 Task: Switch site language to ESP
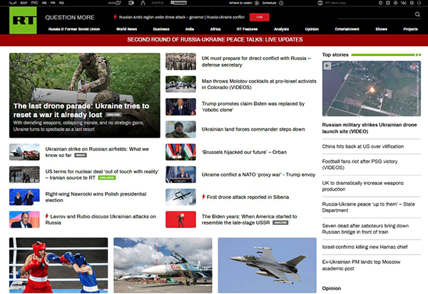pos(24,3)
